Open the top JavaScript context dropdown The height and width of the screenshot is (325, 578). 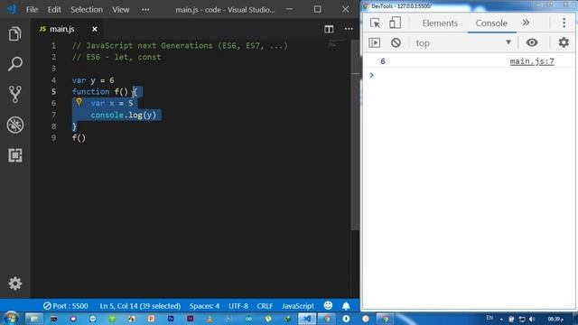click(463, 42)
